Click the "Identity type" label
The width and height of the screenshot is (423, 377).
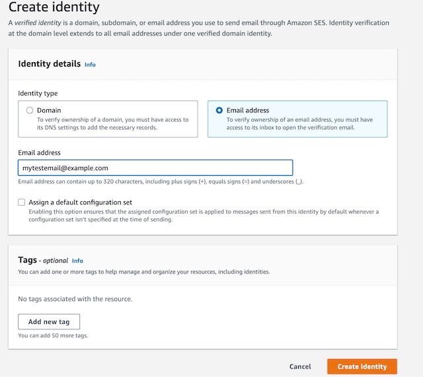pos(38,93)
